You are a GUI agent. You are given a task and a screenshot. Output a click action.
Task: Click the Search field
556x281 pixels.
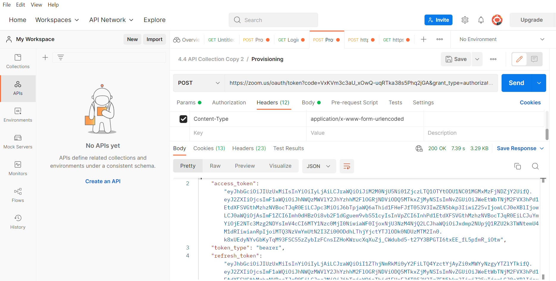tap(273, 20)
